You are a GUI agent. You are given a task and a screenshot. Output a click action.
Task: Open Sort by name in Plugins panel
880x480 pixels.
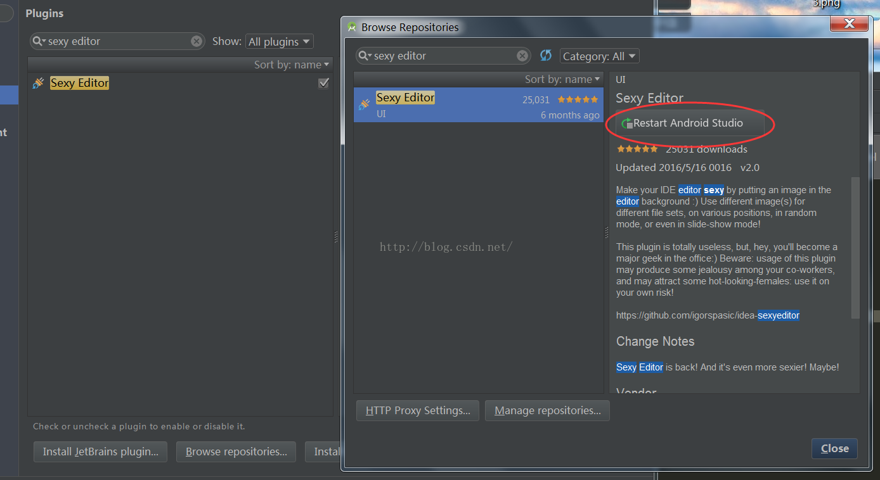tap(292, 65)
